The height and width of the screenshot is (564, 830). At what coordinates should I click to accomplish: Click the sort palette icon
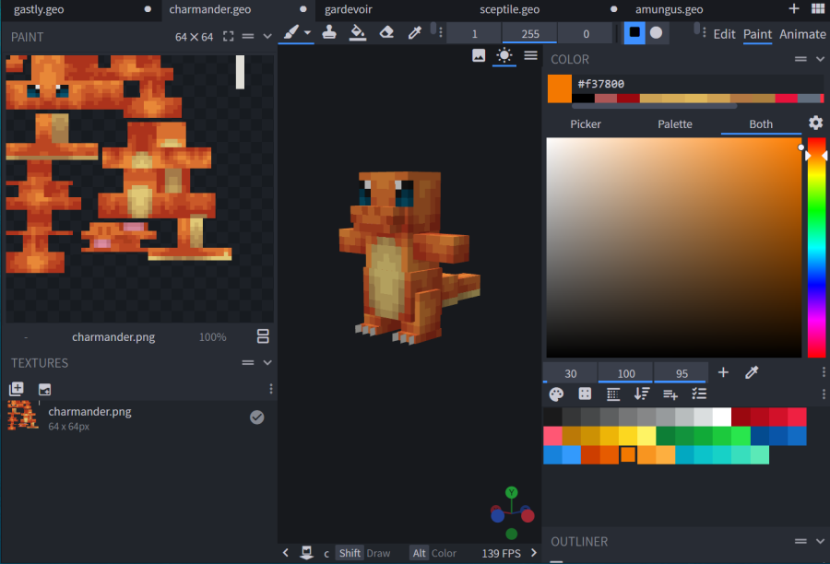tap(642, 394)
